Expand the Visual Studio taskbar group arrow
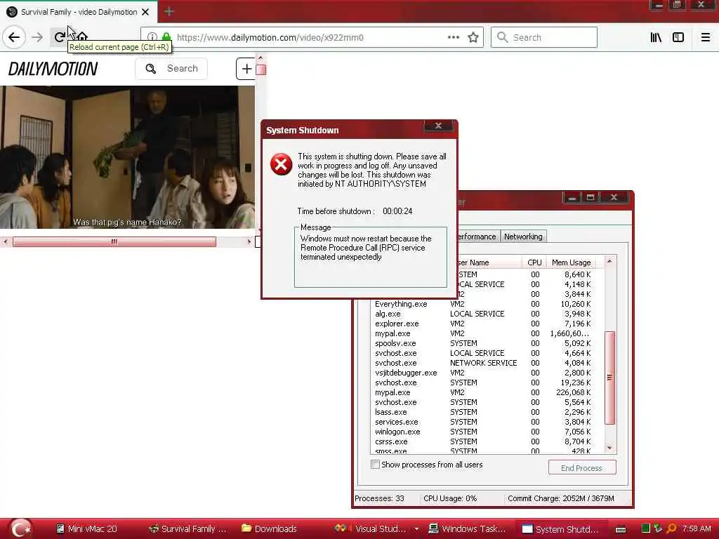 (x=416, y=529)
